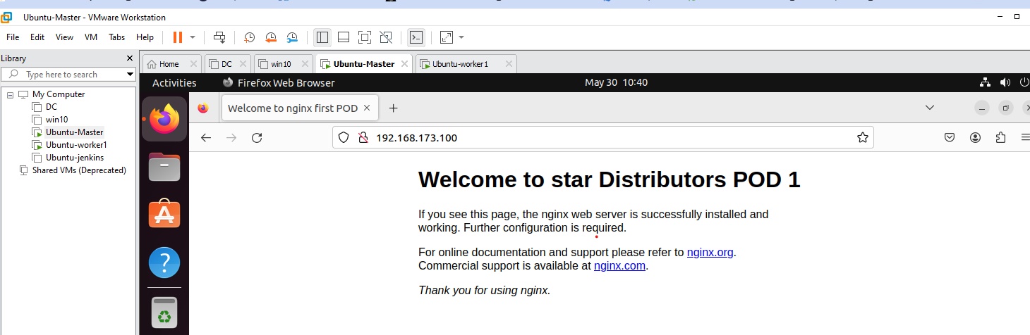
Task: Close the Library panel
Action: click(130, 58)
